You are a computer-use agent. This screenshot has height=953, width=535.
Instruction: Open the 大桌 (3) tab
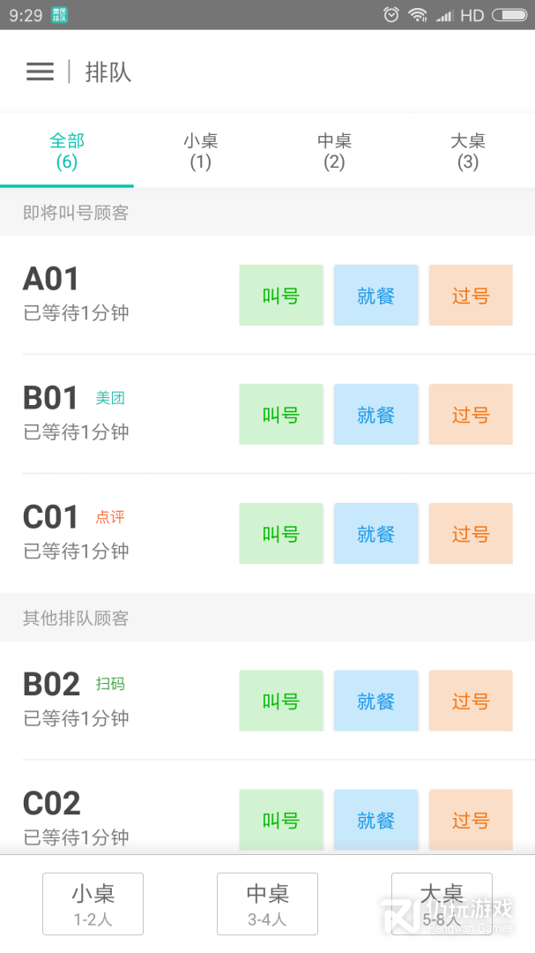[x=468, y=151]
